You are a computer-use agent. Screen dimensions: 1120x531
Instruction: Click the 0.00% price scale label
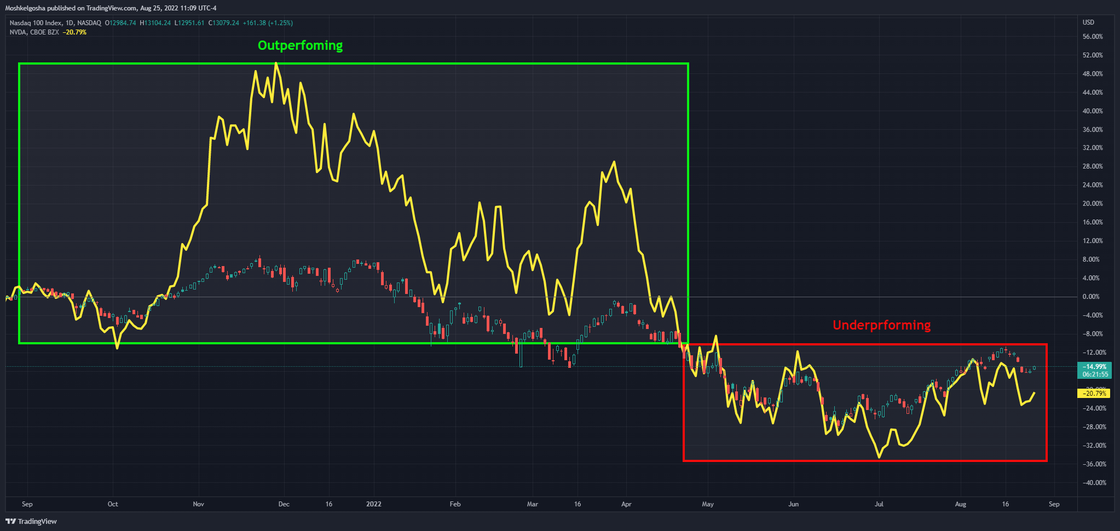coord(1091,297)
